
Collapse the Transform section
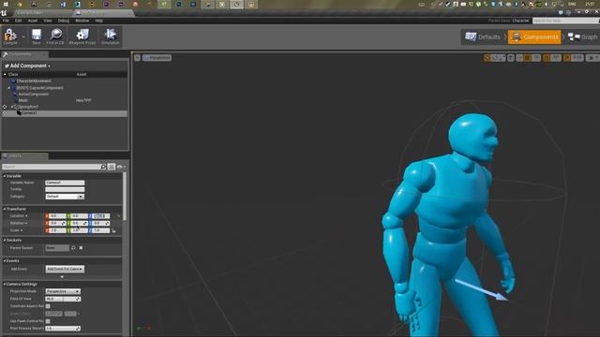pyautogui.click(x=5, y=209)
